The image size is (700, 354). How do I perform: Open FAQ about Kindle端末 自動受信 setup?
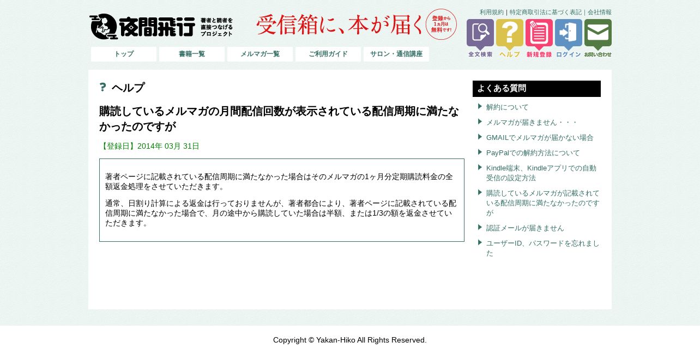541,173
